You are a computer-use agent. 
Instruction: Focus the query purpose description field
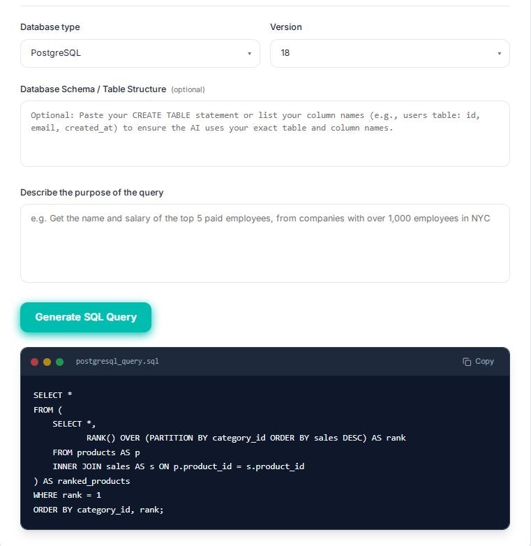[x=265, y=243]
